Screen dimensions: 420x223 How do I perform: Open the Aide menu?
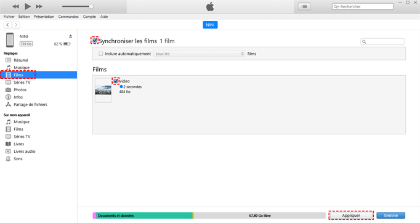104,17
